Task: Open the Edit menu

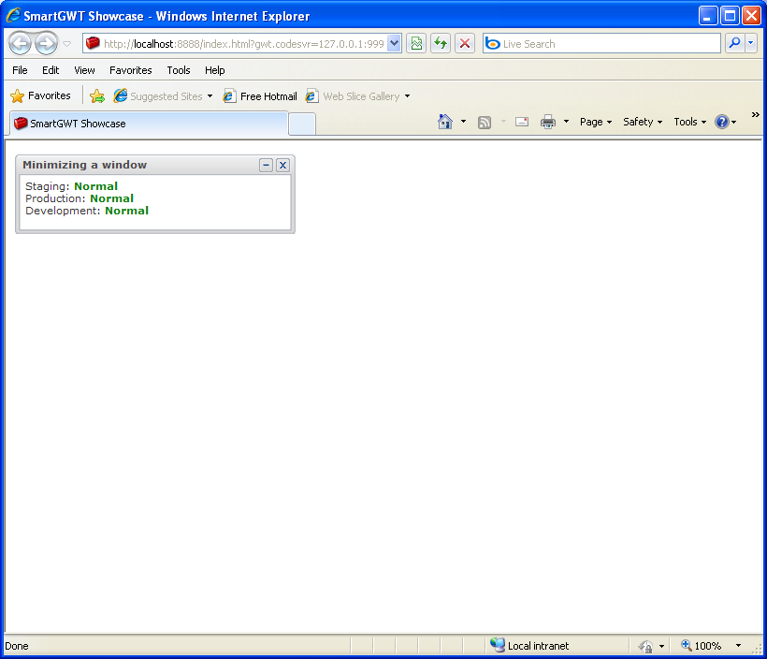Action: tap(51, 70)
